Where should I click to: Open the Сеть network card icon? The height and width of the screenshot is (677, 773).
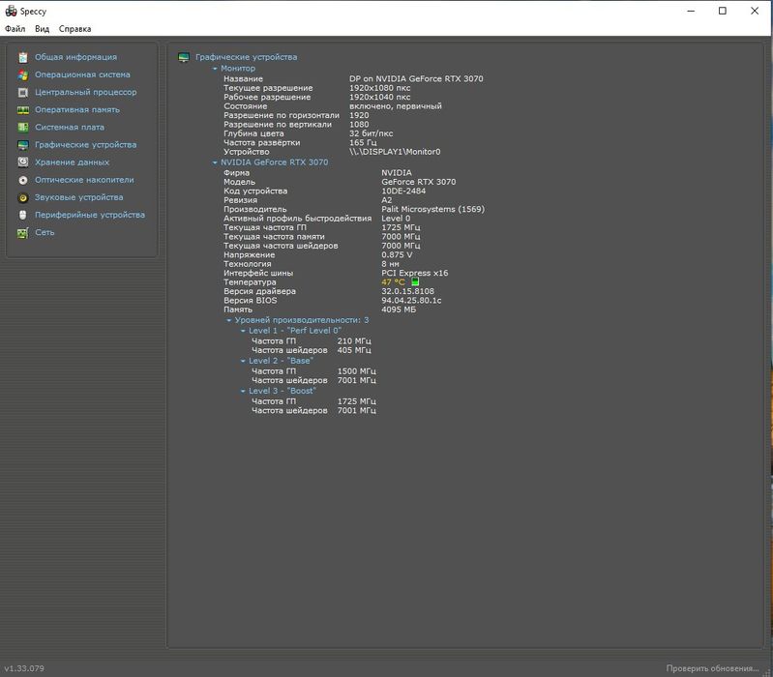23,232
